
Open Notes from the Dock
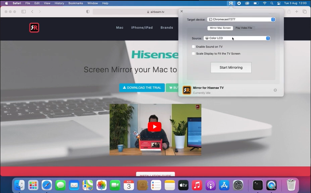[x=170, y=185]
